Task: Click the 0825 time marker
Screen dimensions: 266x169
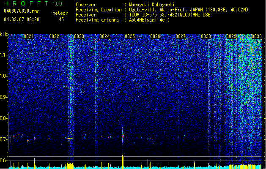Action: [x=130, y=36]
